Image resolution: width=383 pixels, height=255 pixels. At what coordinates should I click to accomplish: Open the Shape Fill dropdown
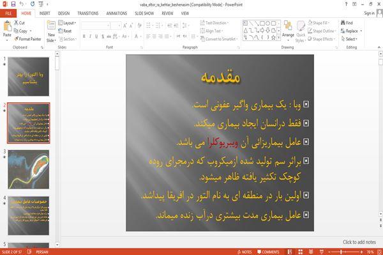pyautogui.click(x=319, y=23)
